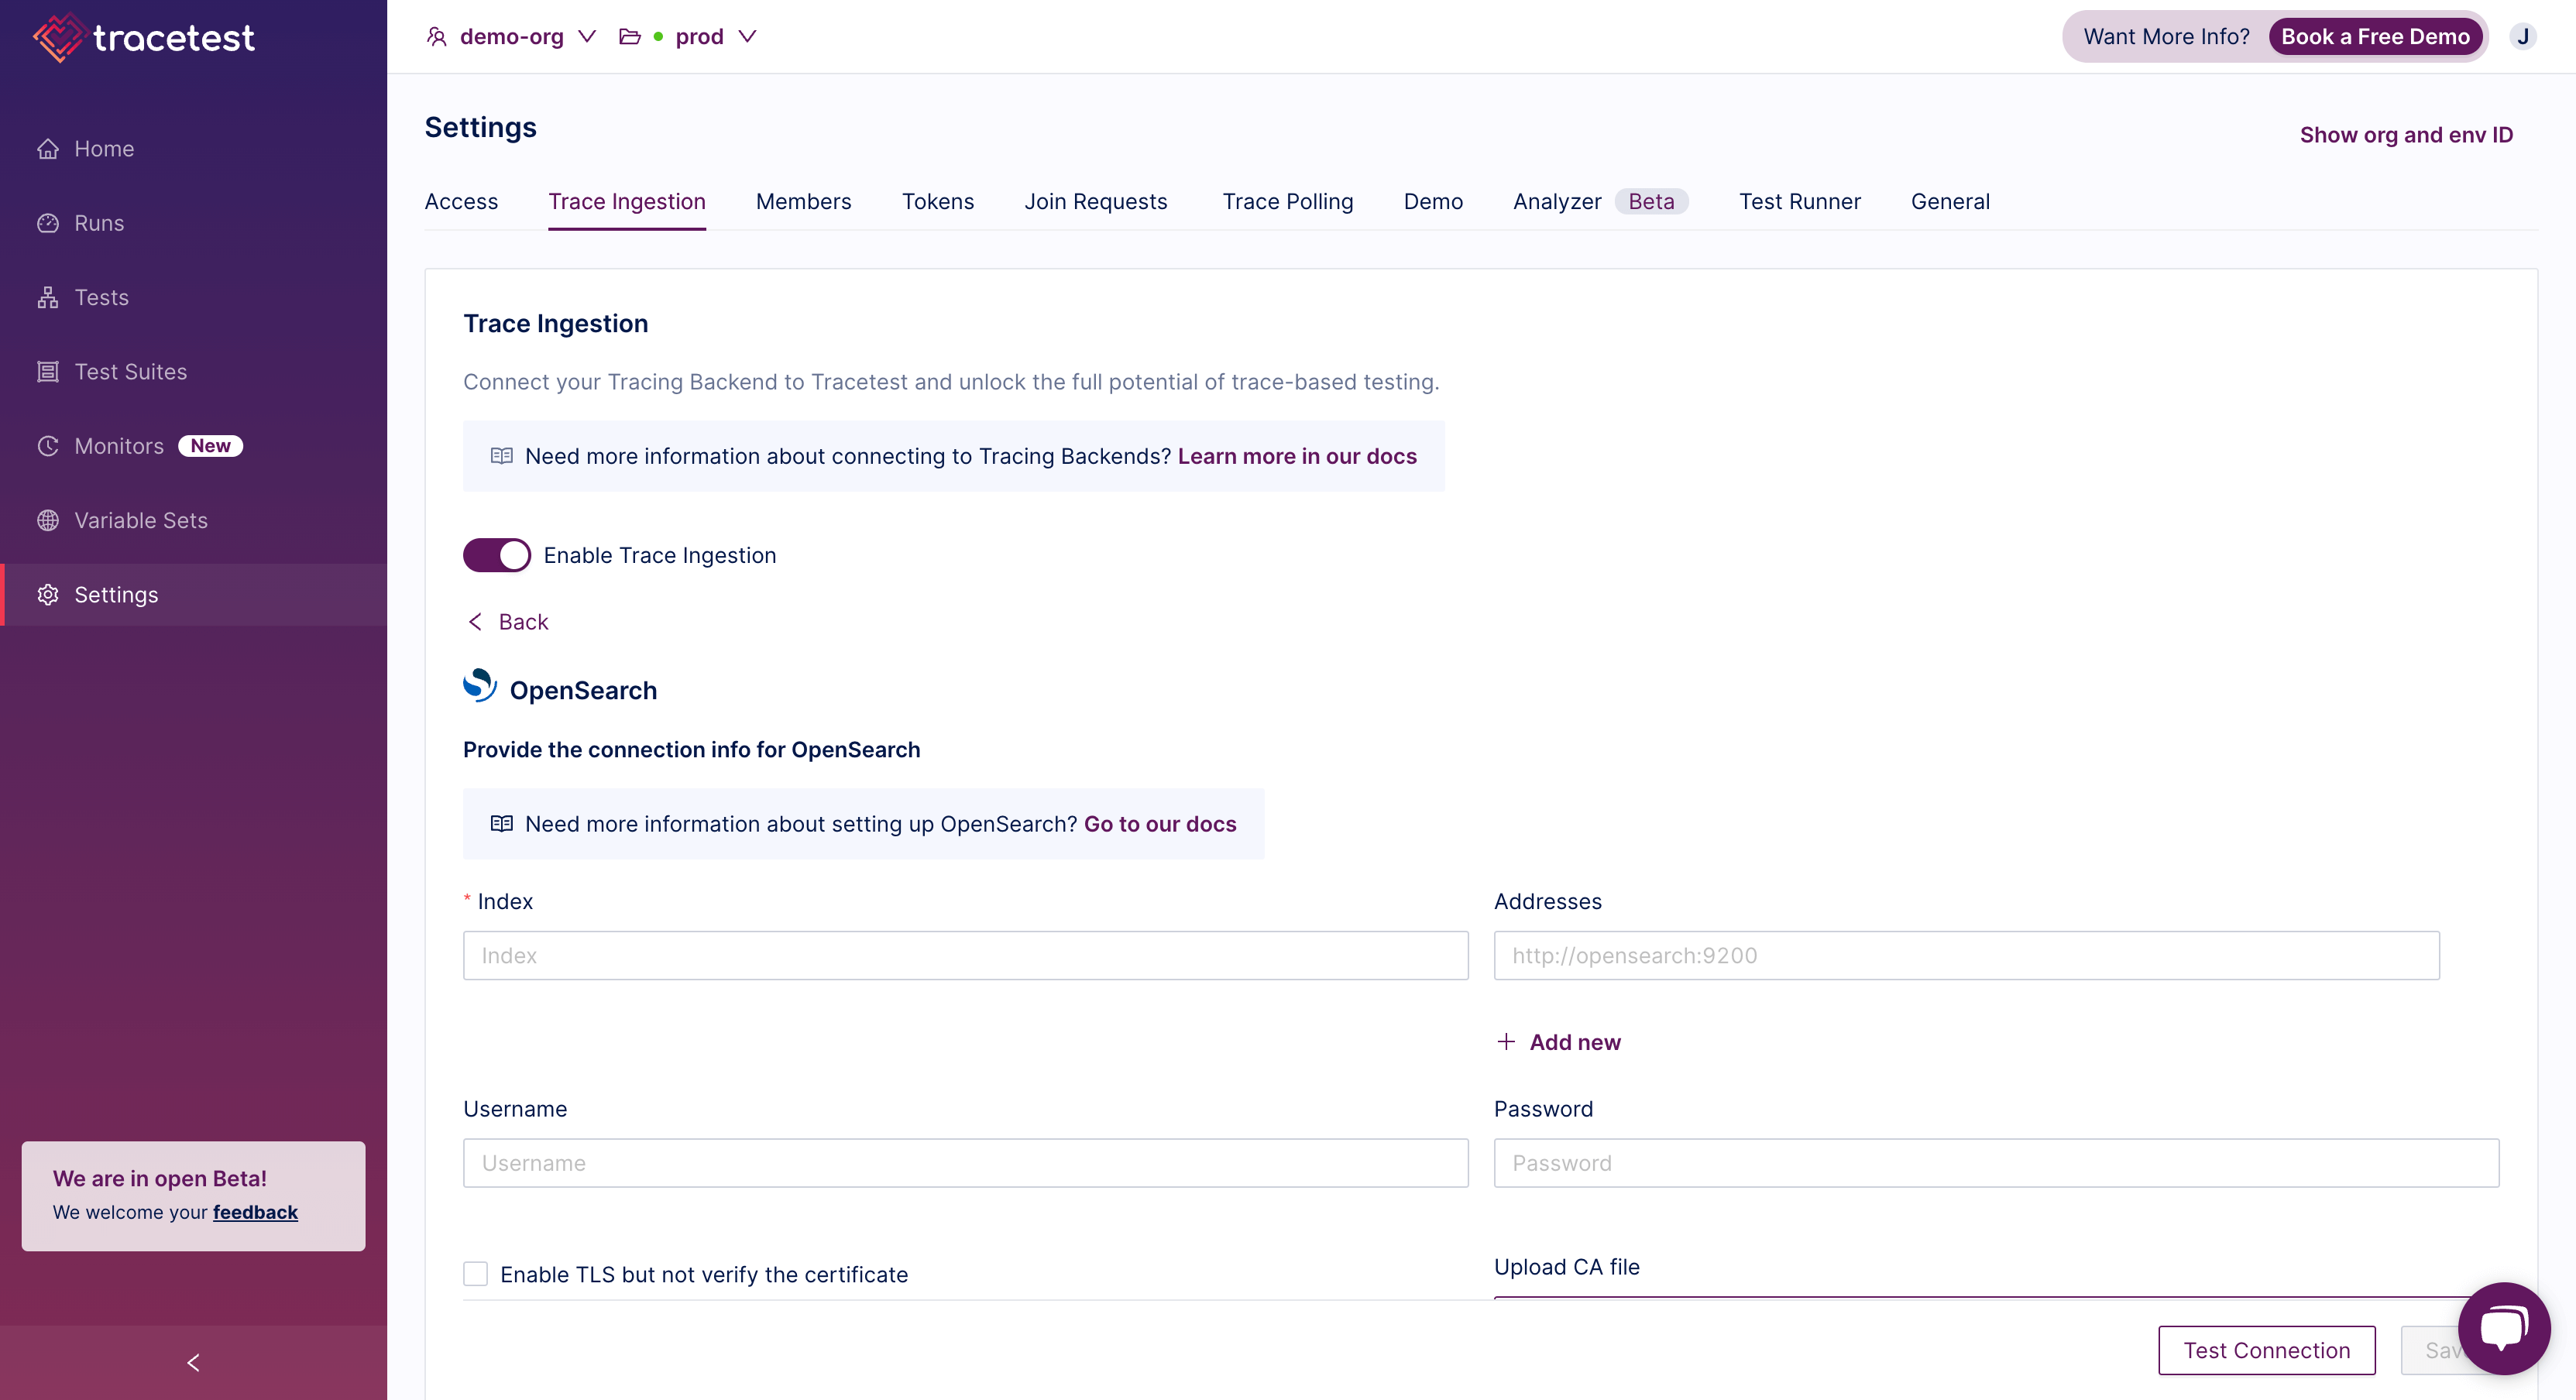Click the plus icon beside Add new
This screenshot has height=1400, width=2576.
1506,1042
